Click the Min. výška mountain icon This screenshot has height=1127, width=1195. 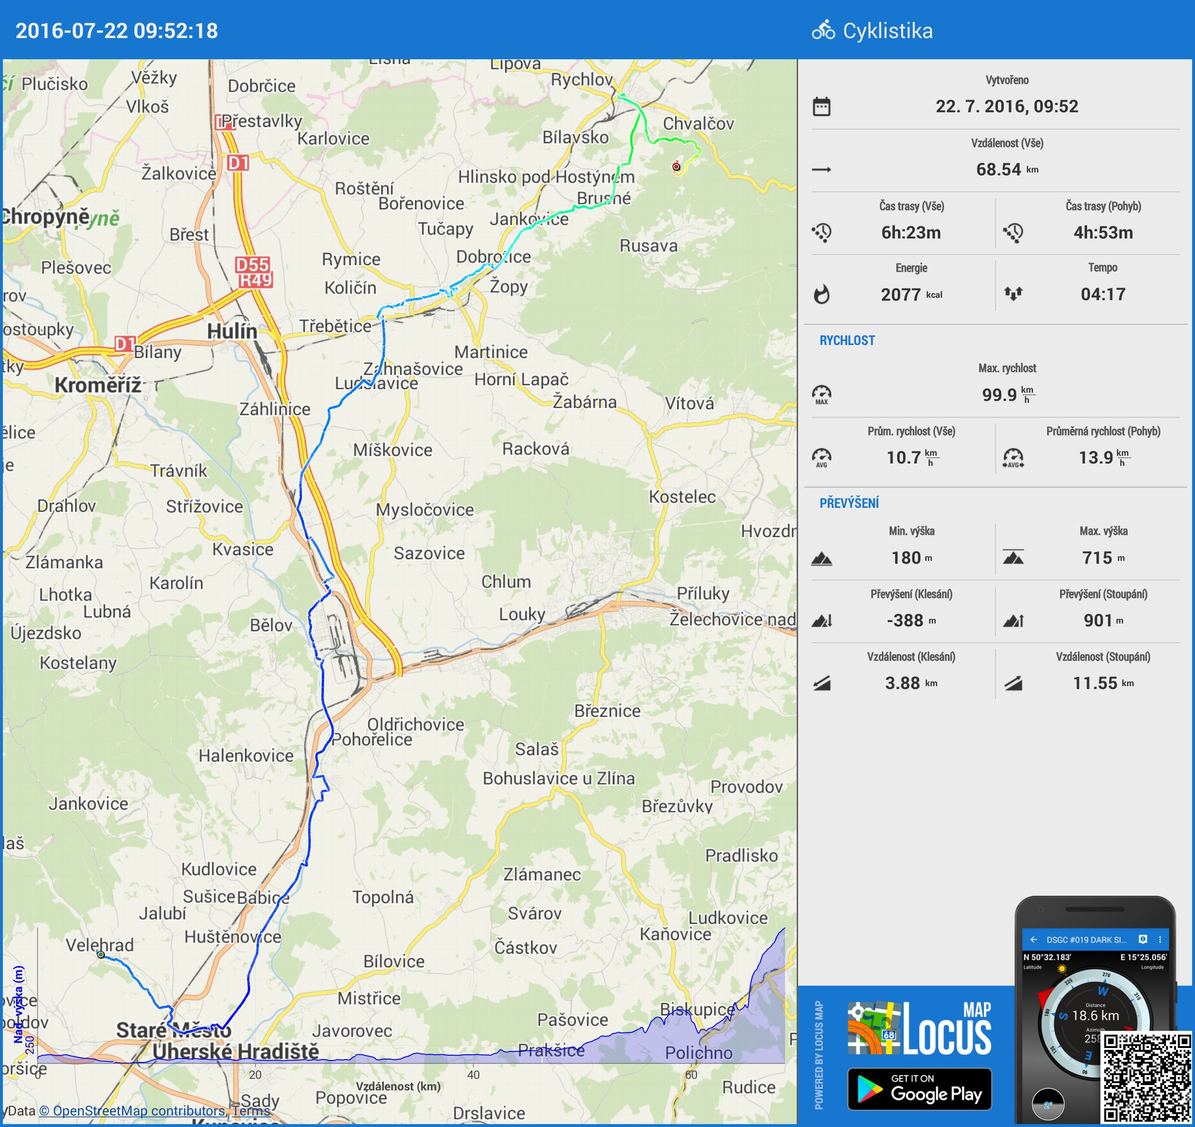point(821,559)
